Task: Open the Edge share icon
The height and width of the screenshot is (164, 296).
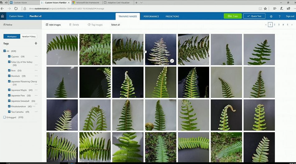Action: [288, 8]
